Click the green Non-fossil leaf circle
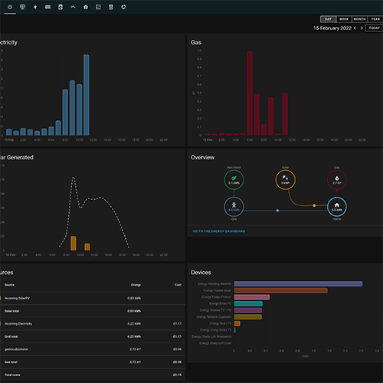Screen dimensions: 383x383 (x=234, y=180)
